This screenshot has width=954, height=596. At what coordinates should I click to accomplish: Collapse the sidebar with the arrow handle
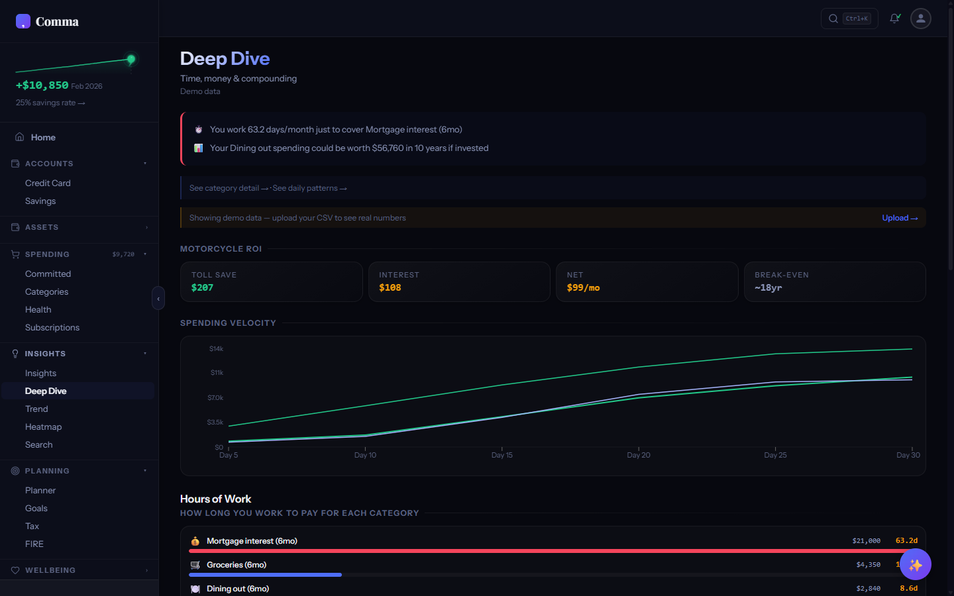[158, 298]
